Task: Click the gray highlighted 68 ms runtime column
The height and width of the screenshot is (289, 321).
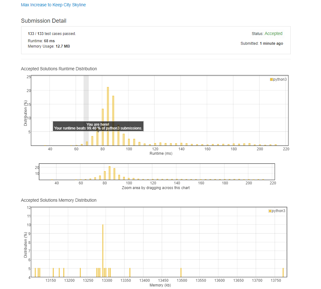Action: tap(86, 111)
